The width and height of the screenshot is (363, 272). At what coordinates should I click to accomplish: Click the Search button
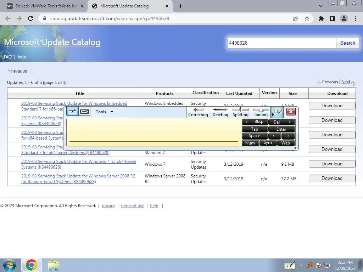tap(347, 43)
